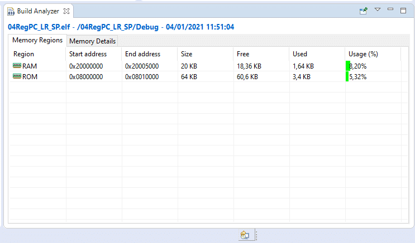Click the ROM memory chip icon
The height and width of the screenshot is (243, 415).
click(x=17, y=76)
